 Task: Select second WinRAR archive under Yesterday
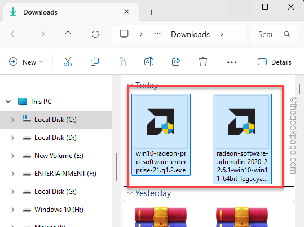(242, 217)
